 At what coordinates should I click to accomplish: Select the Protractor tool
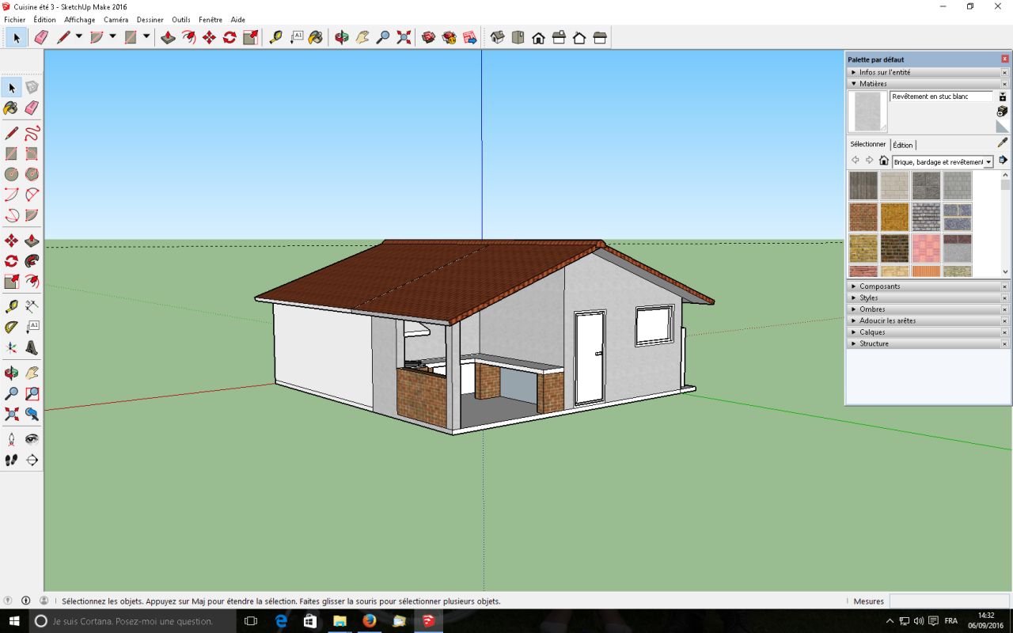(11, 327)
